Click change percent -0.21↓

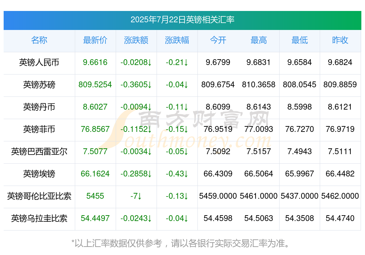pyautogui.click(x=177, y=62)
